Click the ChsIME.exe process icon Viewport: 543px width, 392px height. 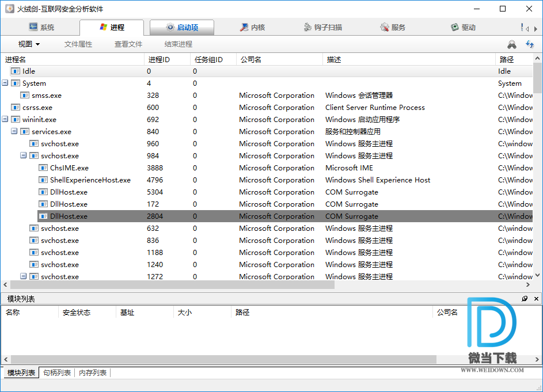point(43,168)
